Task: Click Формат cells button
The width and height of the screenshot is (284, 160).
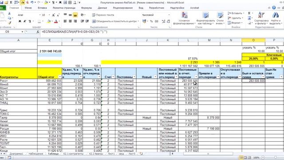Action: [x=235, y=23]
